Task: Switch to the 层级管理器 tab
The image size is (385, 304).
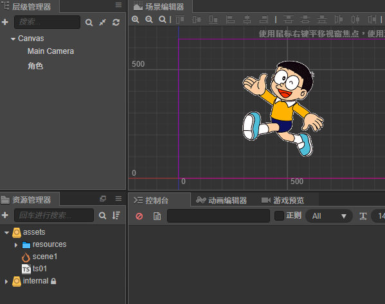Action: pyautogui.click(x=30, y=6)
